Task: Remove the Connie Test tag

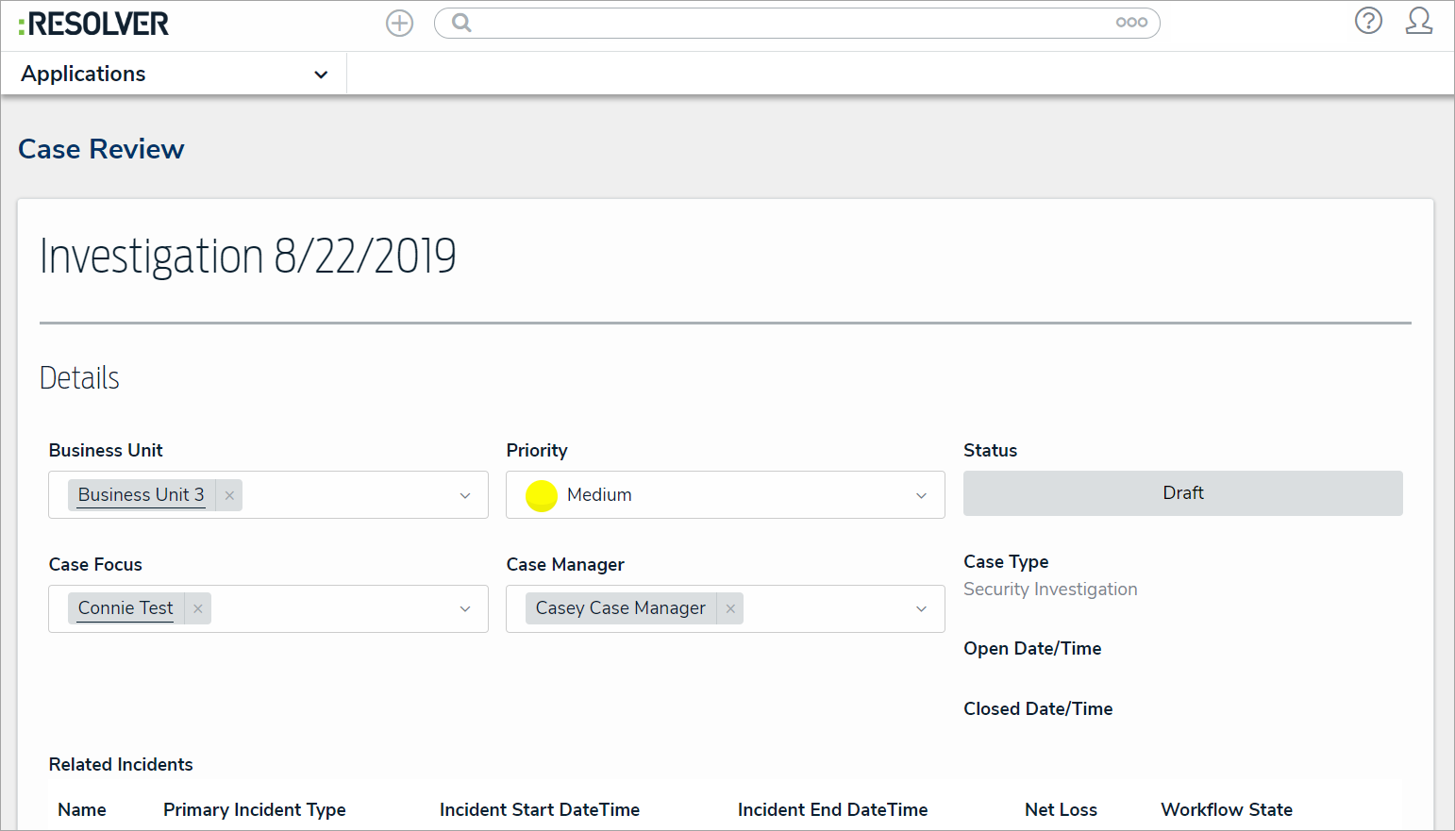Action: [x=198, y=608]
